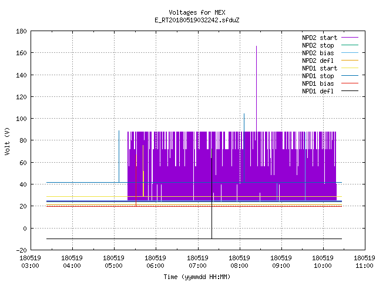376x282 pixels.
Task: Click the black NPD1 defl legend line
Action: click(350, 91)
